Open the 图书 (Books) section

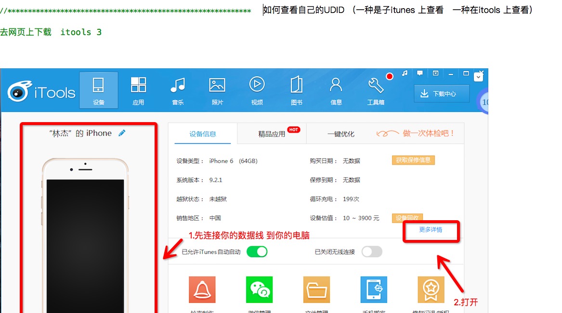point(297,90)
